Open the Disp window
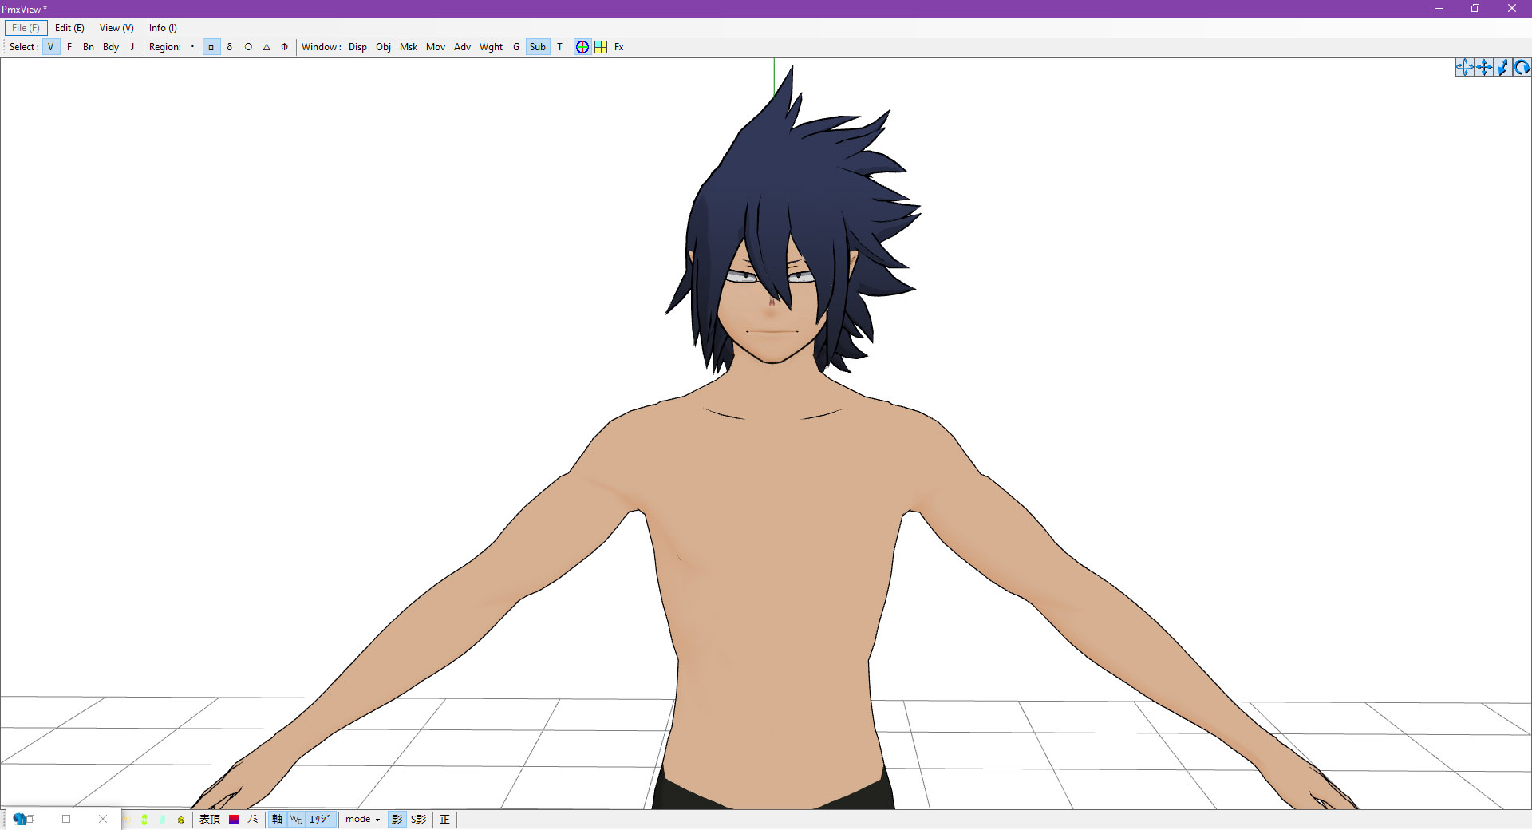 pyautogui.click(x=357, y=47)
